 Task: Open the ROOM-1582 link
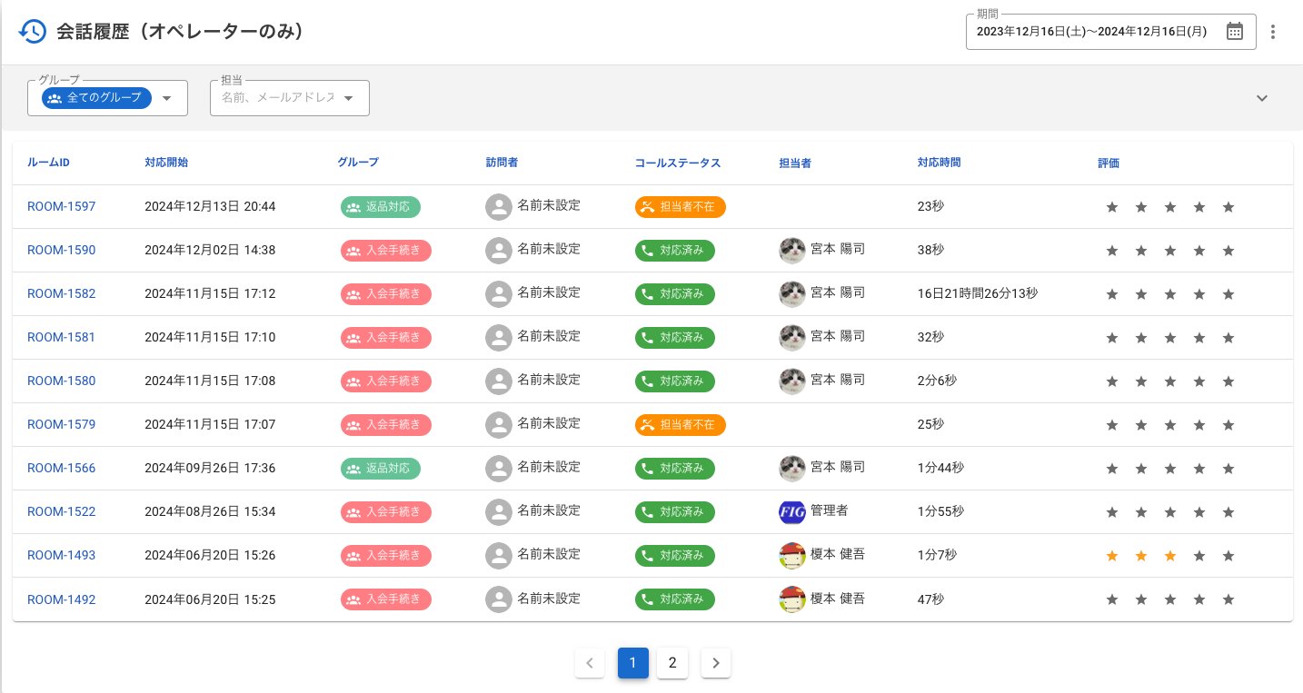61,294
